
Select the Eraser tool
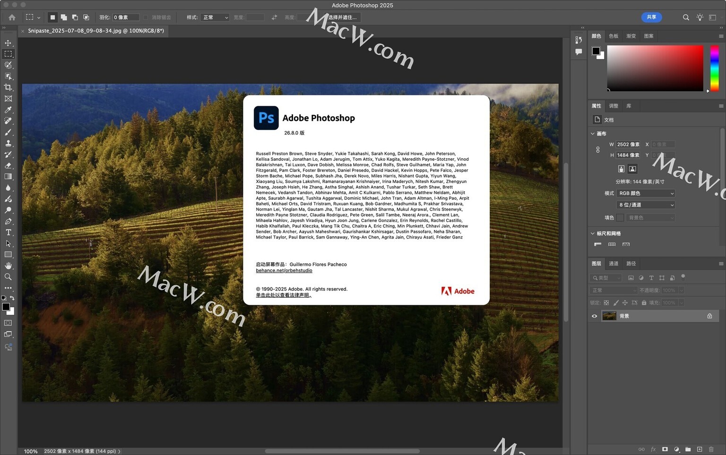click(8, 165)
